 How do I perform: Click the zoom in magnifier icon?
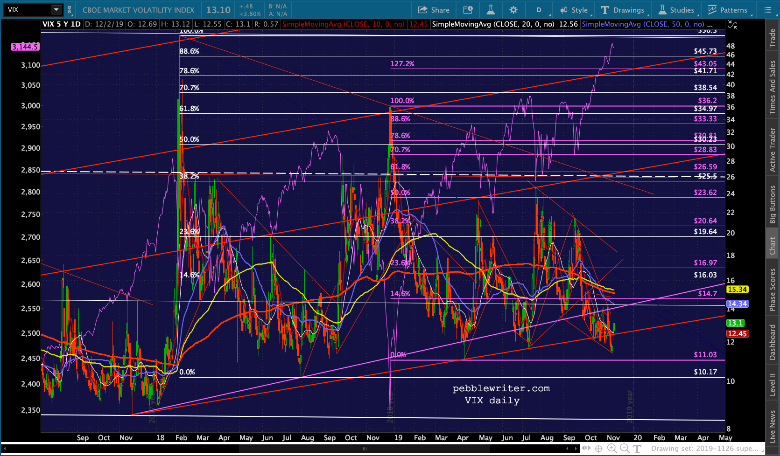click(612, 448)
